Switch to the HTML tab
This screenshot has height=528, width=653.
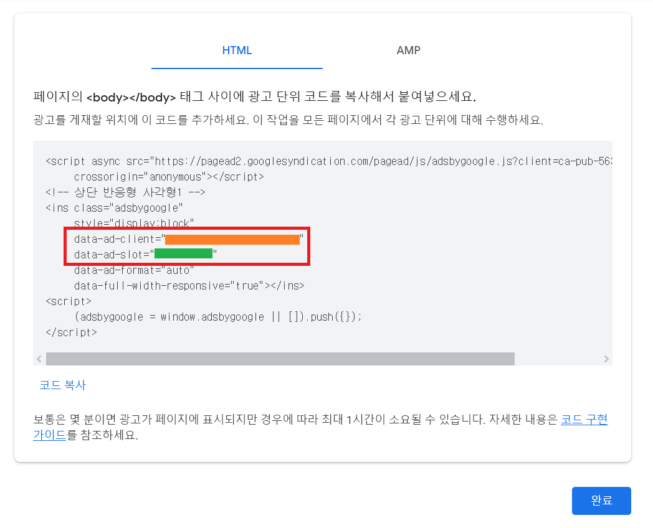tap(237, 51)
